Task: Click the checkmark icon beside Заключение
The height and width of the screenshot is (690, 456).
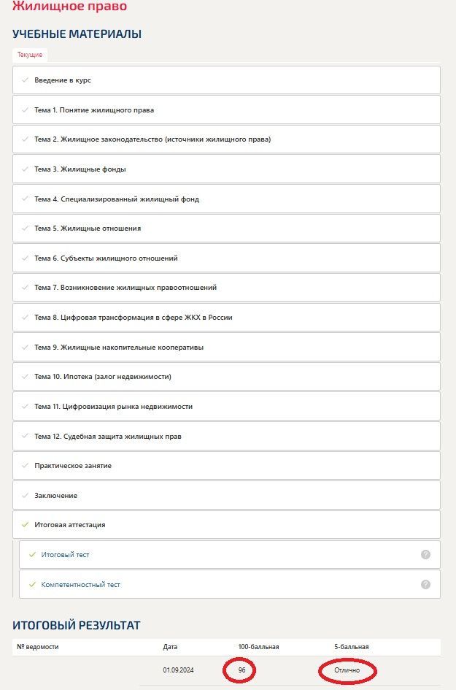Action: click(25, 495)
